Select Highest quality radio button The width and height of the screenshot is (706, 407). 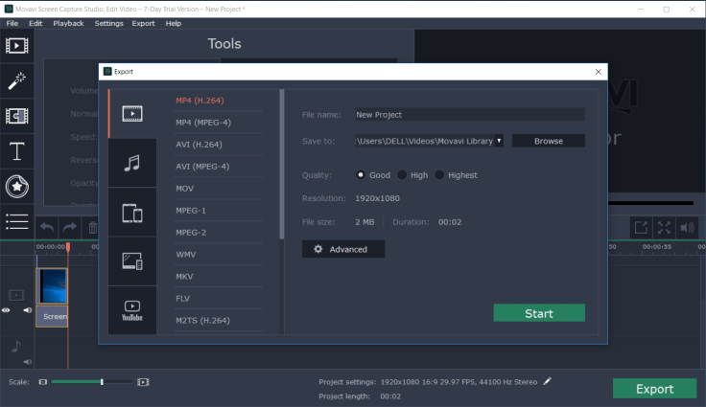click(x=439, y=175)
